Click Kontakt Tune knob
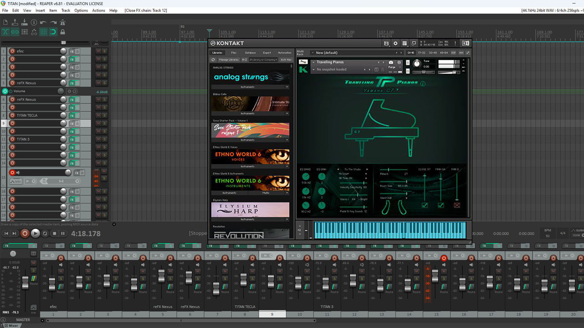This screenshot has height=328, width=584. pyautogui.click(x=417, y=64)
